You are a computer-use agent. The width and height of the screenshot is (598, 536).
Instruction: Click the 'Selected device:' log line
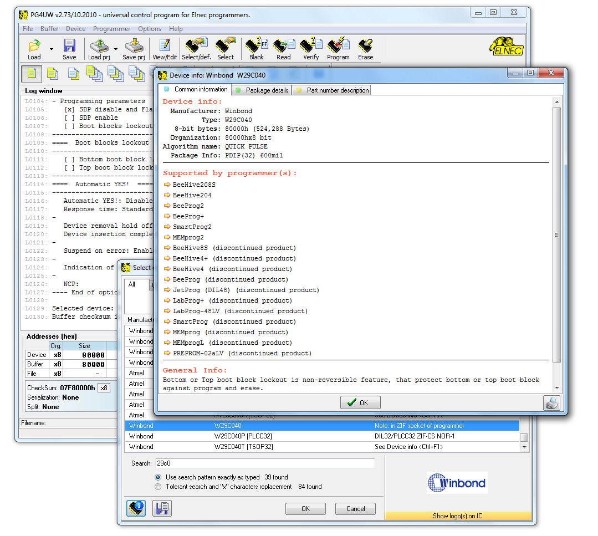tap(83, 309)
